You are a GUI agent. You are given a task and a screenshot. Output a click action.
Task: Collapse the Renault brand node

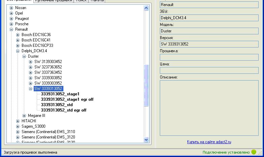pyautogui.click(x=11, y=29)
